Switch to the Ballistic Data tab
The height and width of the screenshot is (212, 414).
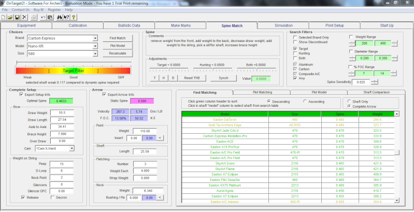pyautogui.click(x=129, y=25)
